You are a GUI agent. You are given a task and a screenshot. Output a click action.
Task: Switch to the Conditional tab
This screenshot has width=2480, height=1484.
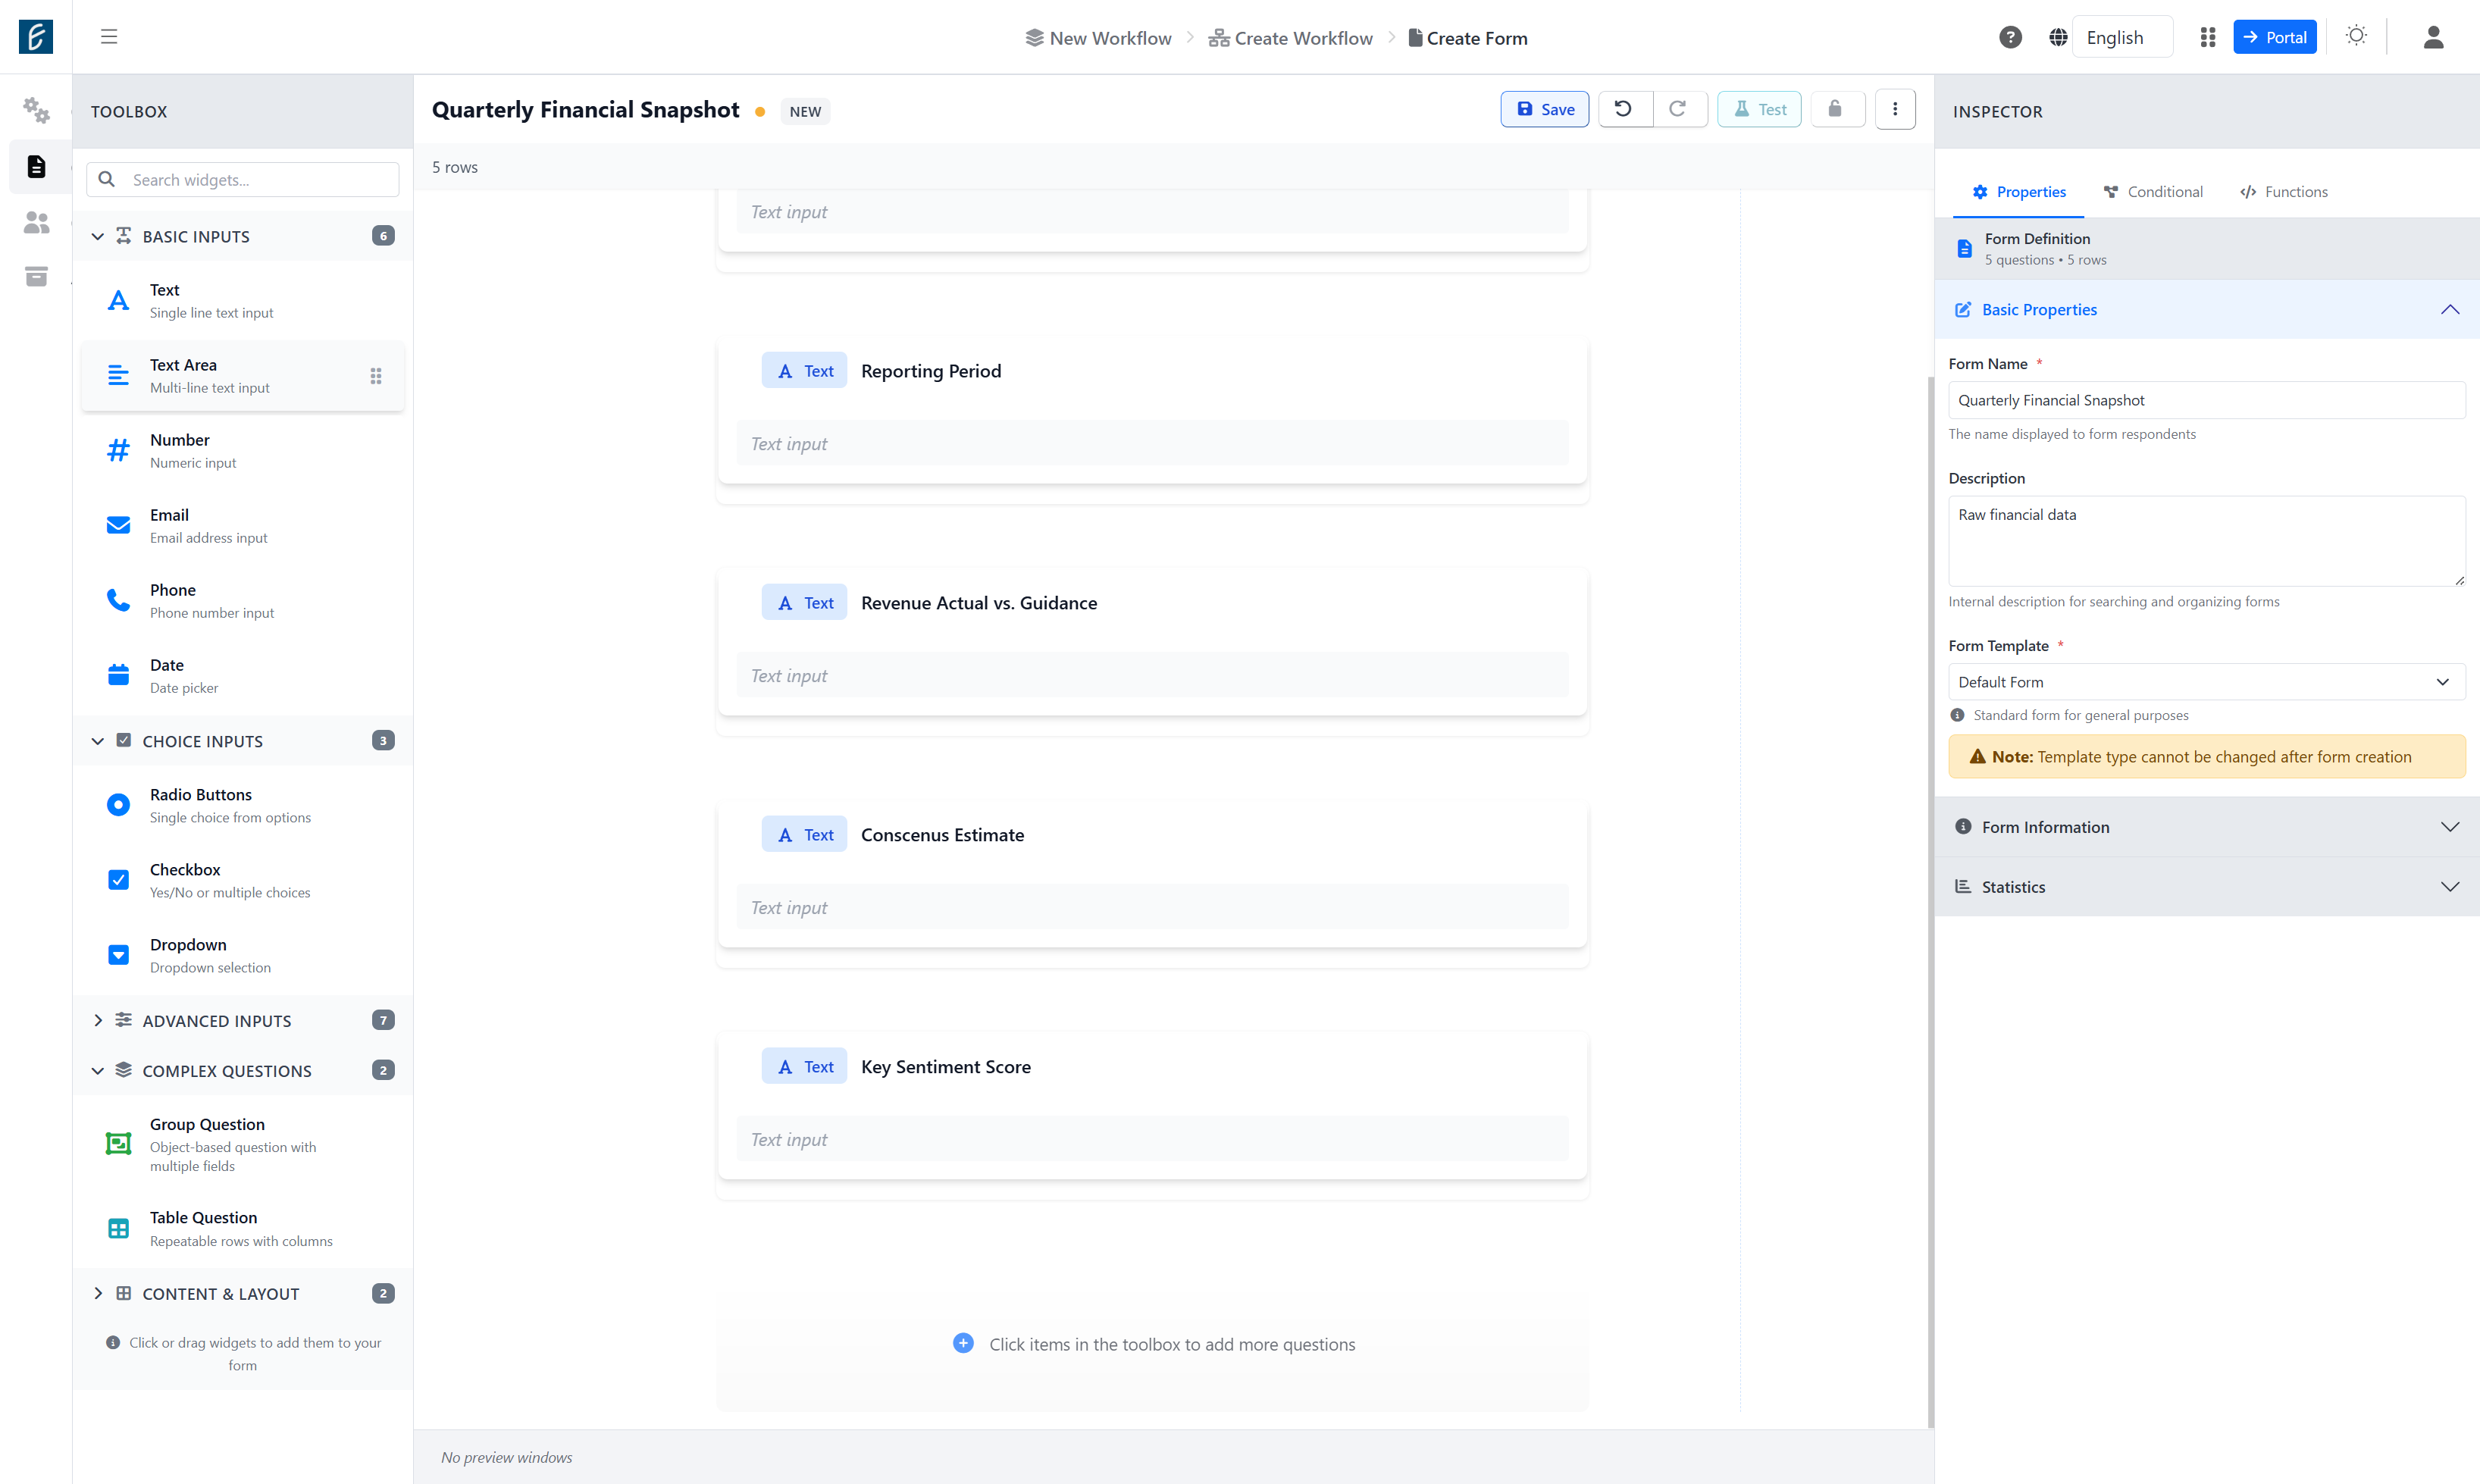2153,192
